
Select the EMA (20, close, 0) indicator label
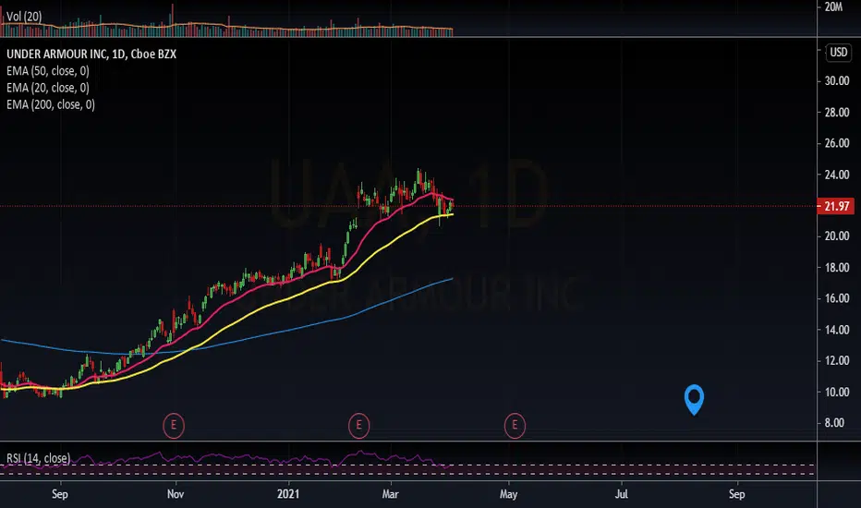48,88
